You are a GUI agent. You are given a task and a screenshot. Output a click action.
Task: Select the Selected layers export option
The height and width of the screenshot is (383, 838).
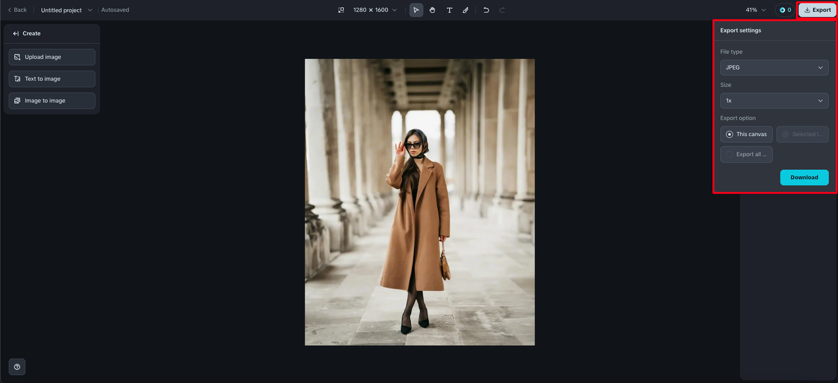[802, 134]
